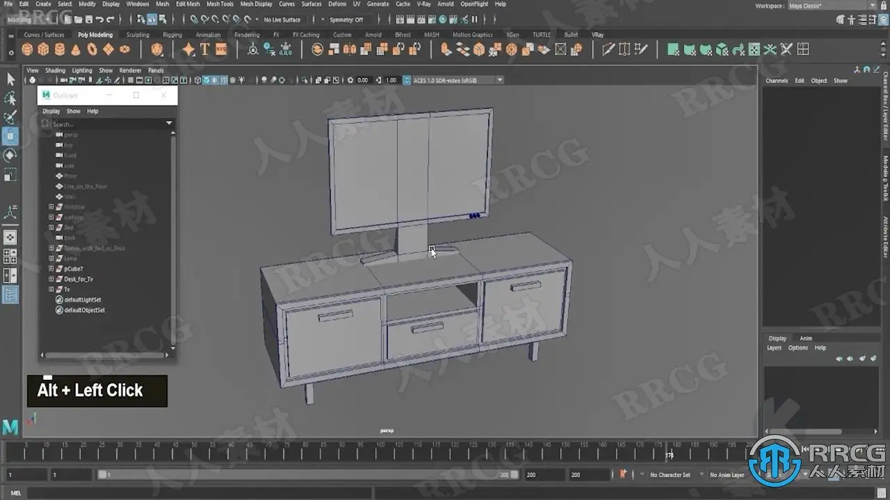Create a polygon cone from the shelf

[76, 49]
